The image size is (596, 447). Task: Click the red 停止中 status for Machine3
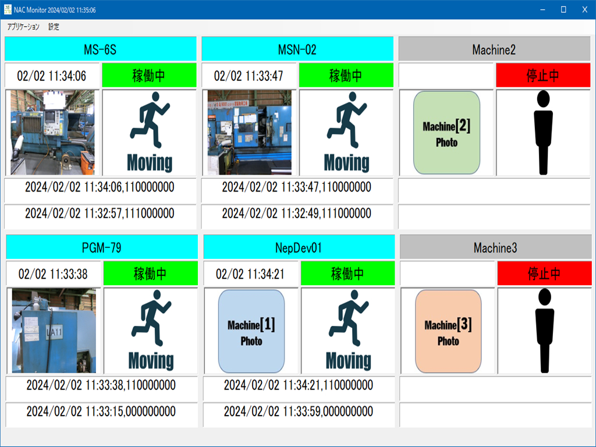point(544,274)
